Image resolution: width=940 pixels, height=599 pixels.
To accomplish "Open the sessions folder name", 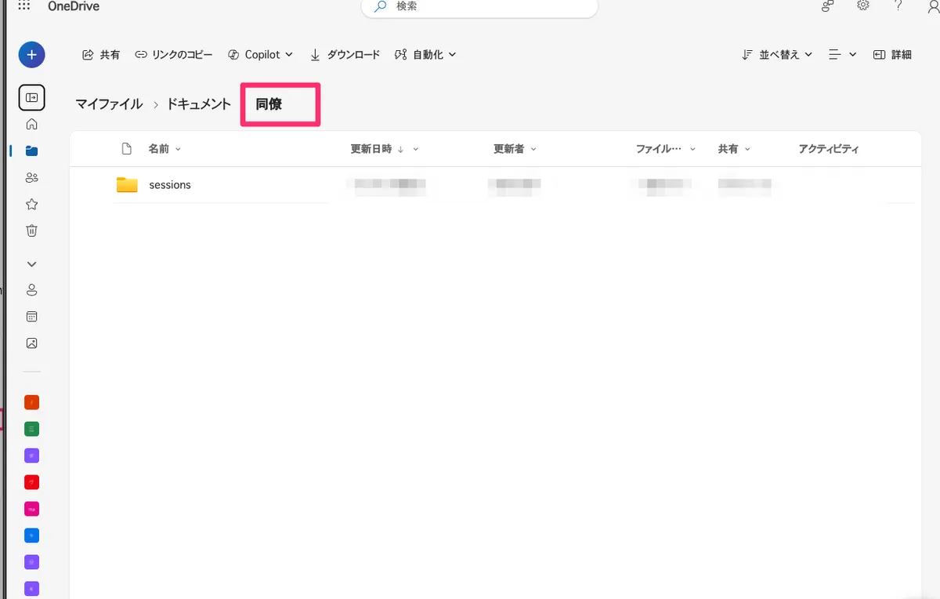I will (170, 185).
